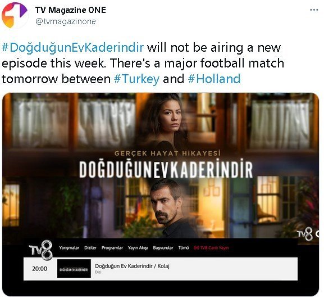Open the Diziler menu item
Viewport: 324px width, 298px height.
(90, 248)
